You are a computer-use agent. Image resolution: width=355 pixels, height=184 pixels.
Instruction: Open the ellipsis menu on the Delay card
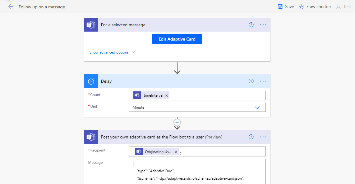coord(263,81)
